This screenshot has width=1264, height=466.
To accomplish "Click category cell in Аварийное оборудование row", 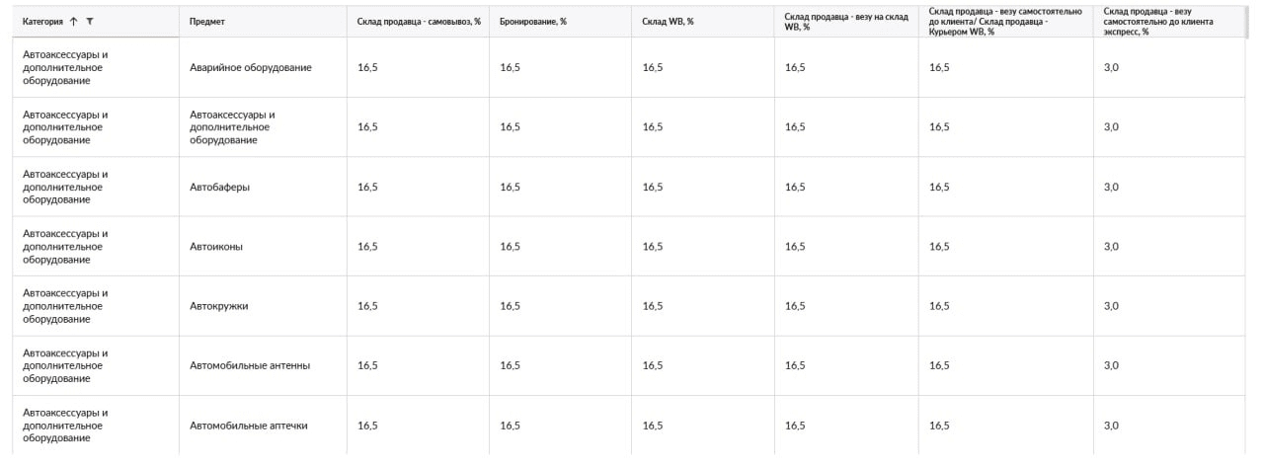I will click(65, 67).
